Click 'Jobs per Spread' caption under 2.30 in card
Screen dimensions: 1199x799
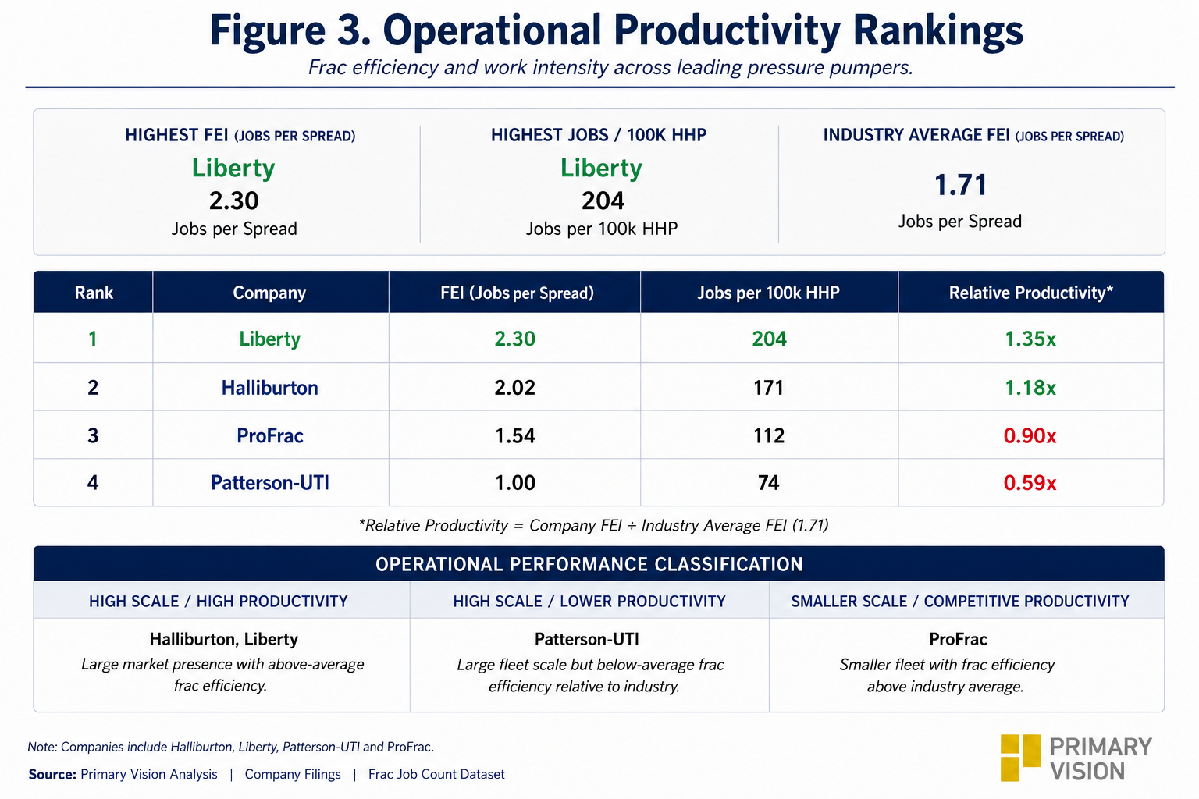pos(234,229)
